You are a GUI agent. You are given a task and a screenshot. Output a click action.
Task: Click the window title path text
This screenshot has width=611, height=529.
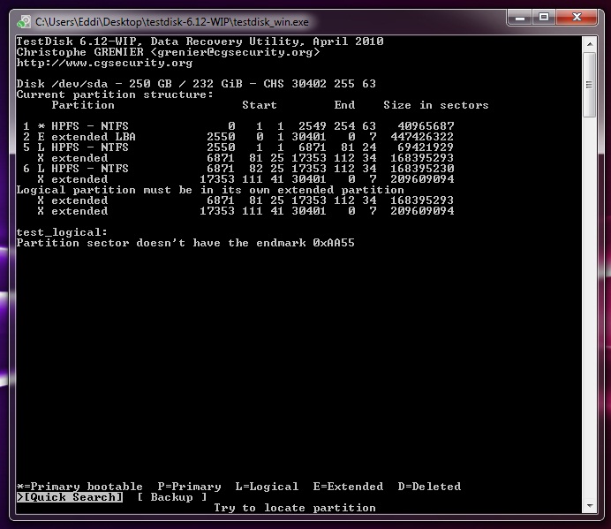click(172, 22)
